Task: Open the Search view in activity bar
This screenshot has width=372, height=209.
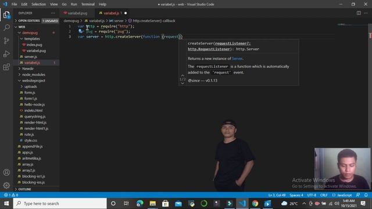Action: coord(6,28)
